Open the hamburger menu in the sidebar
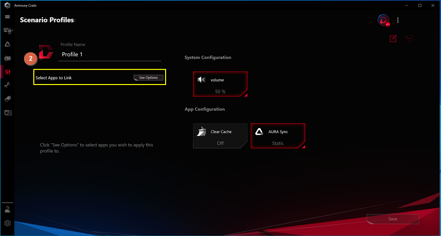Viewport: 441px width, 236px height. click(7, 17)
